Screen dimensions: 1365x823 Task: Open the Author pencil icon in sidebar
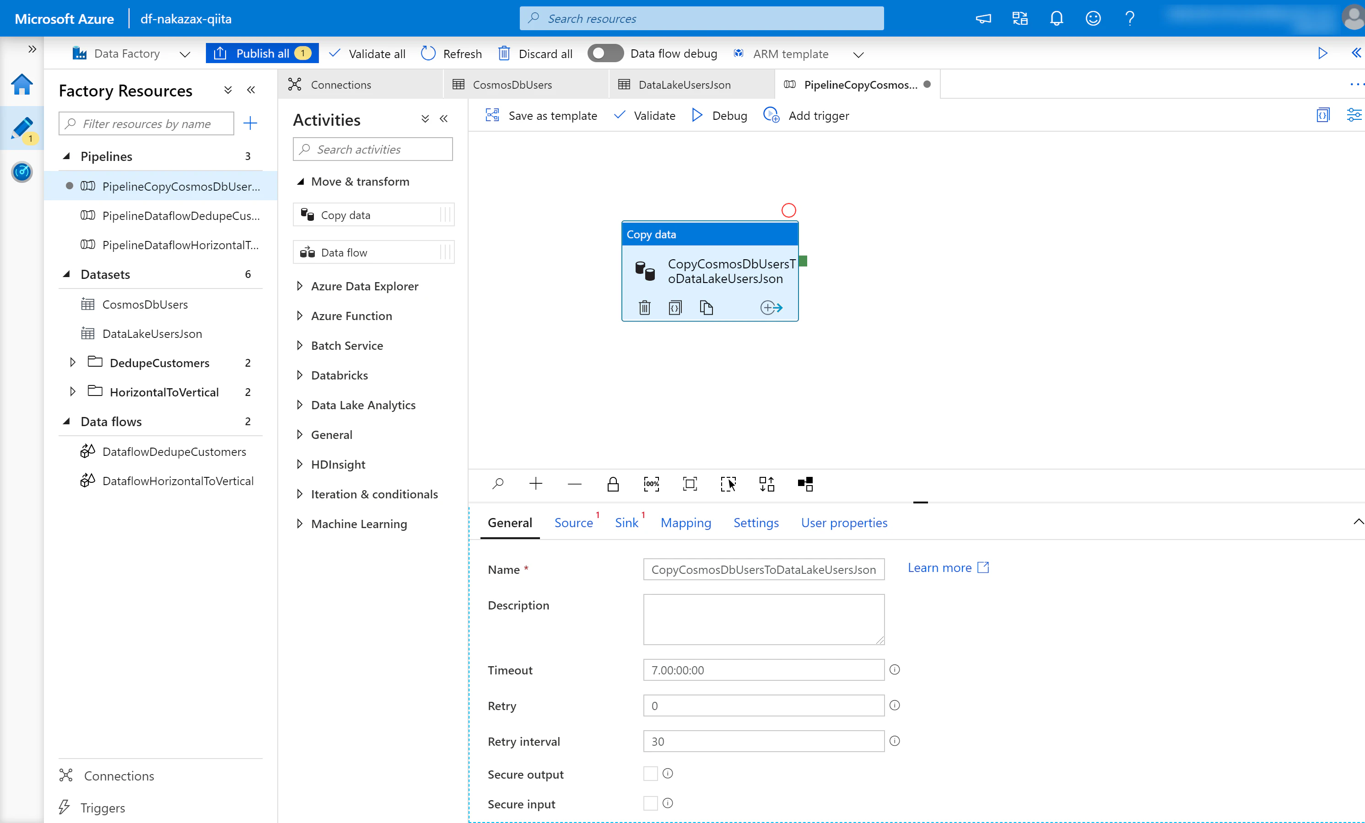(x=22, y=128)
